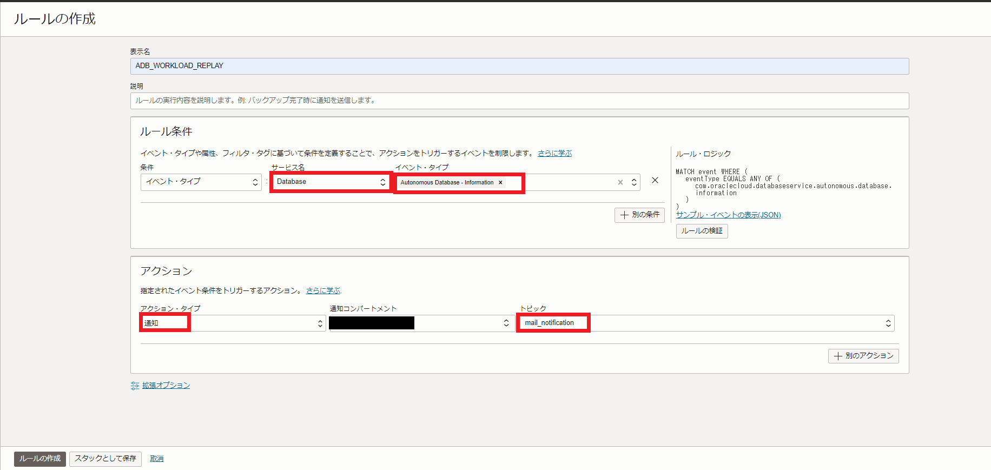991x470 pixels.
Task: Open サンプル・イベントの表示(JSON) link
Action: click(728, 215)
